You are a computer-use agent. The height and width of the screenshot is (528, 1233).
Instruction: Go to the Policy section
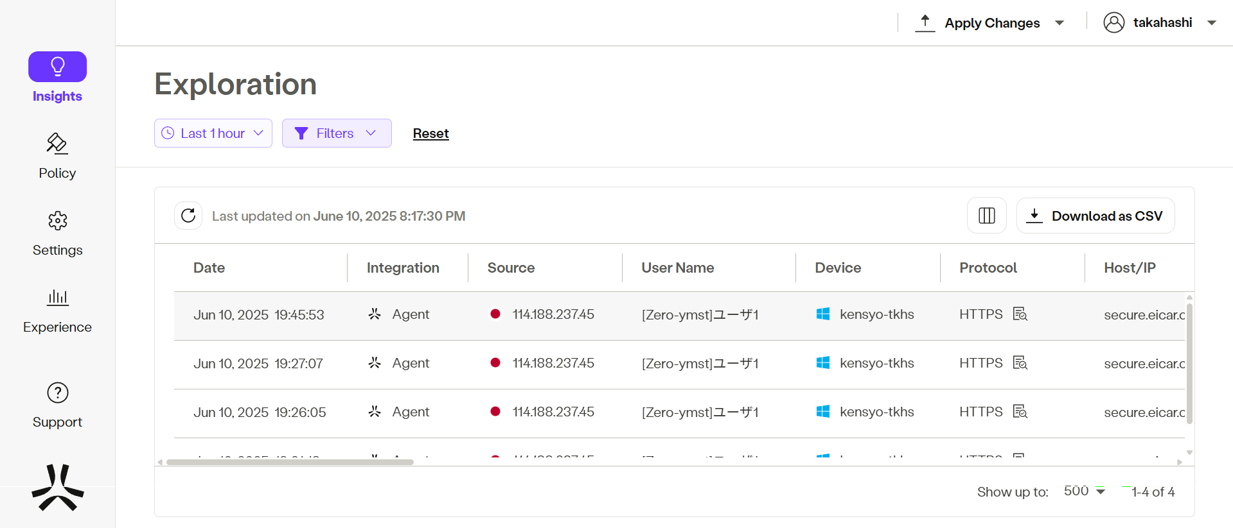pyautogui.click(x=57, y=156)
